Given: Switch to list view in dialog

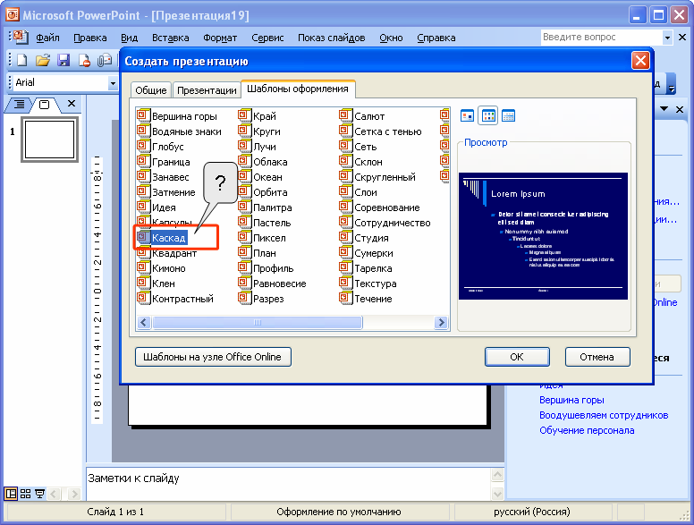Looking at the screenshot, I should pyautogui.click(x=488, y=116).
